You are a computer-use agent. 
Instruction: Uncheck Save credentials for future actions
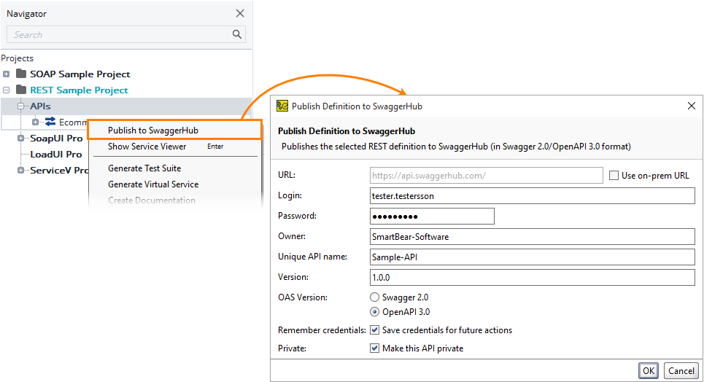tap(374, 330)
